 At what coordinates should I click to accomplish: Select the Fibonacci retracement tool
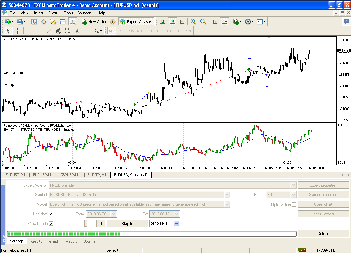[x=68, y=31]
